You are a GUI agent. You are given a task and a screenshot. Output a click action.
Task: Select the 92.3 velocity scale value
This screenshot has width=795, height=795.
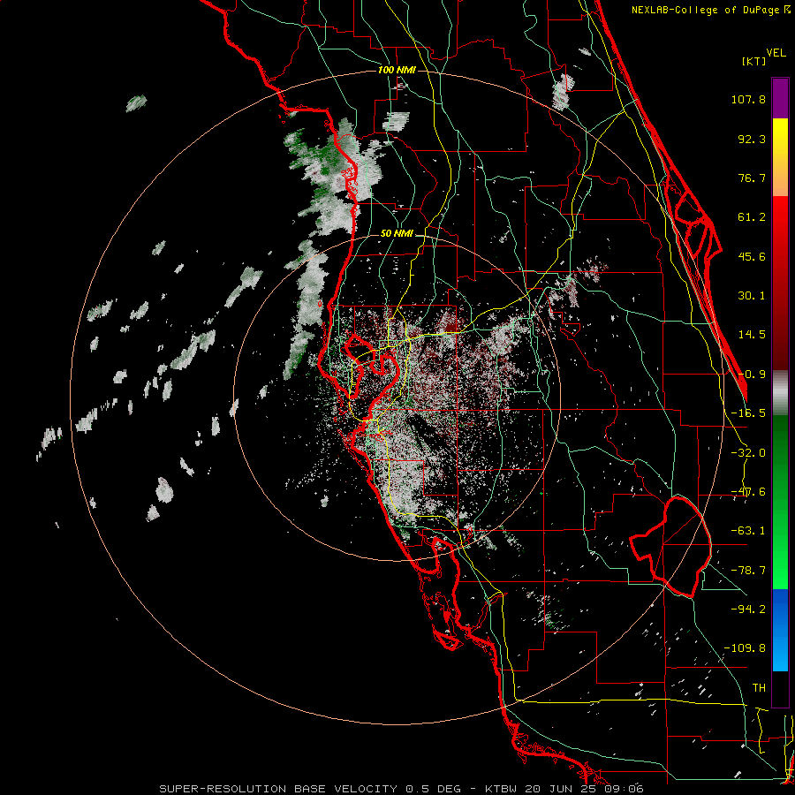point(752,139)
